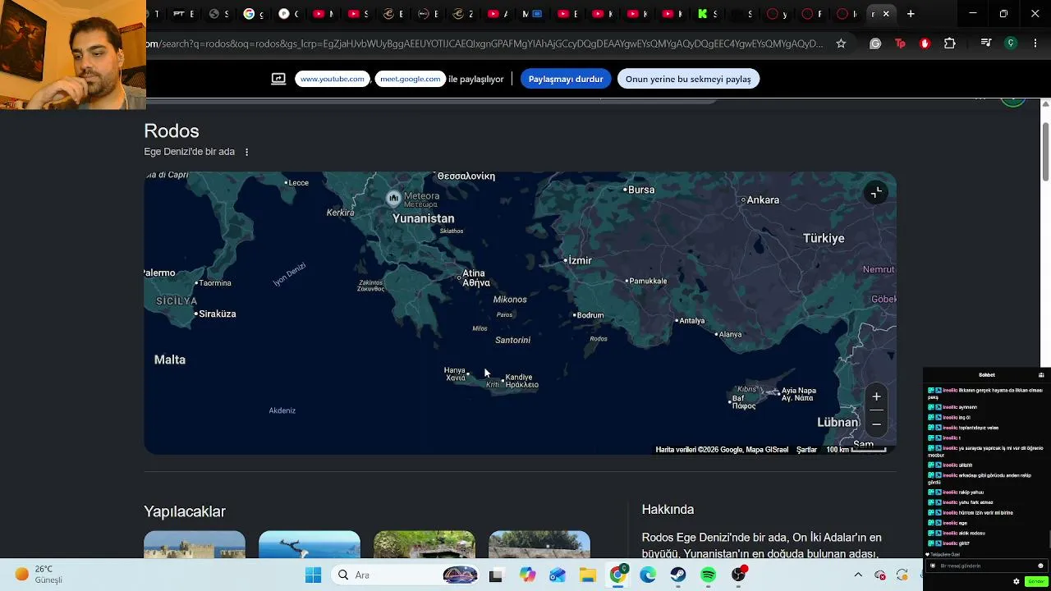Click "Onun yerine bu sekmeyi paylaş" button

pos(688,79)
